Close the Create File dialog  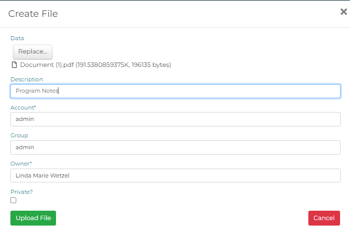pyautogui.click(x=343, y=12)
